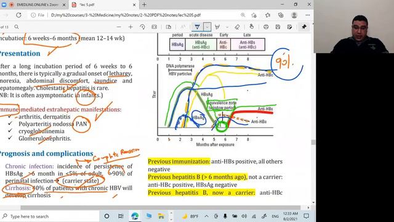Toggle draw with touch
Viewport: 394px width, 222px height.
tap(252, 27)
